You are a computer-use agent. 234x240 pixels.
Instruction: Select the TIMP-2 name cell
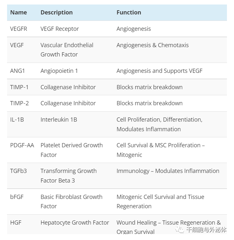tap(19, 103)
